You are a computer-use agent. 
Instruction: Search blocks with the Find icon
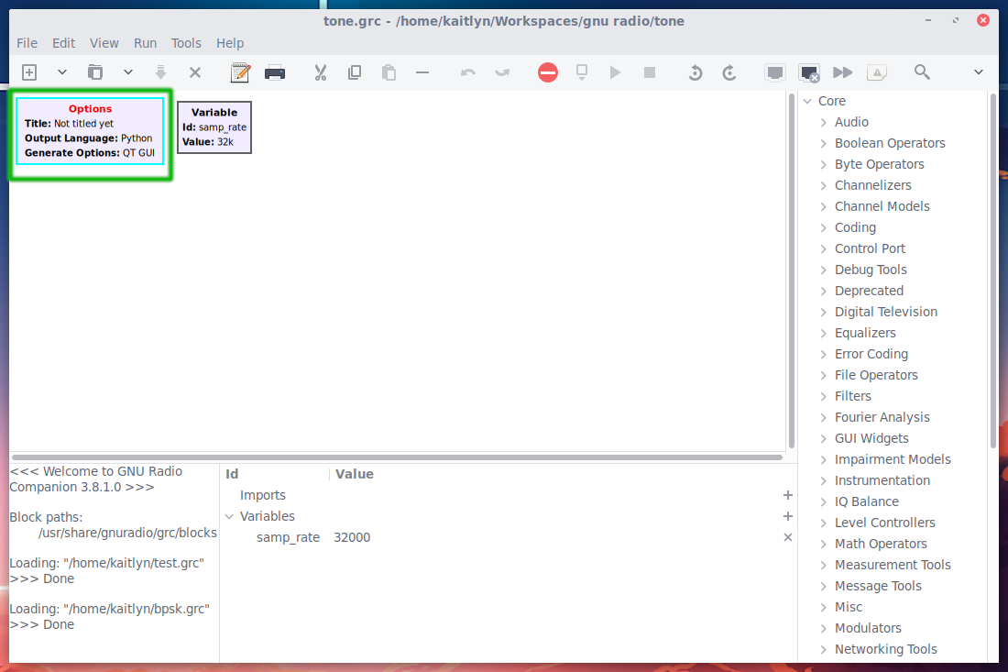click(922, 72)
